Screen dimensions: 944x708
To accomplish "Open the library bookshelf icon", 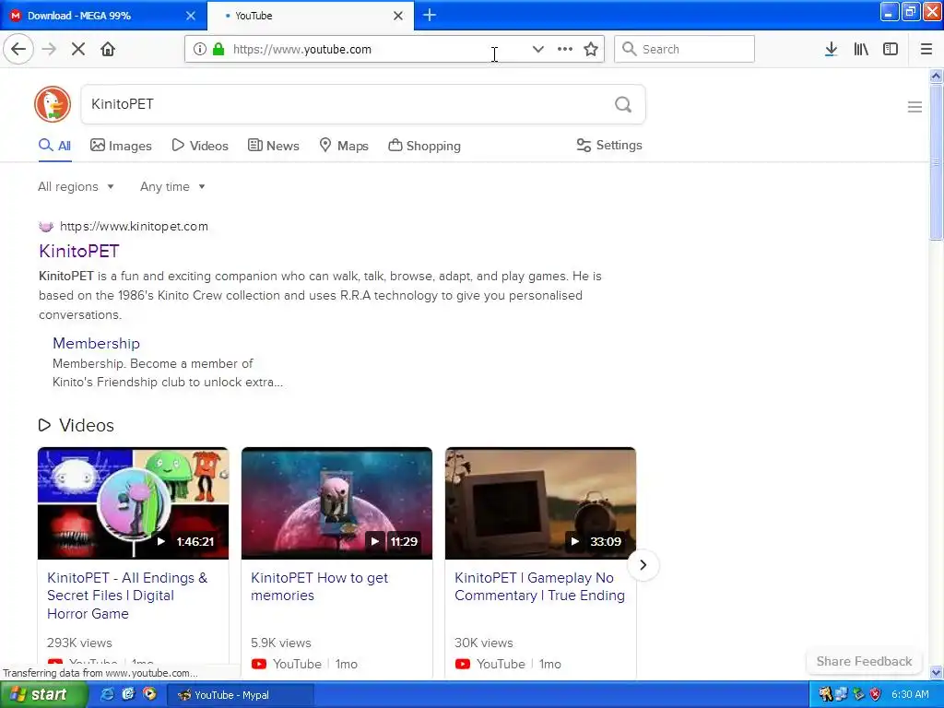I will (861, 50).
